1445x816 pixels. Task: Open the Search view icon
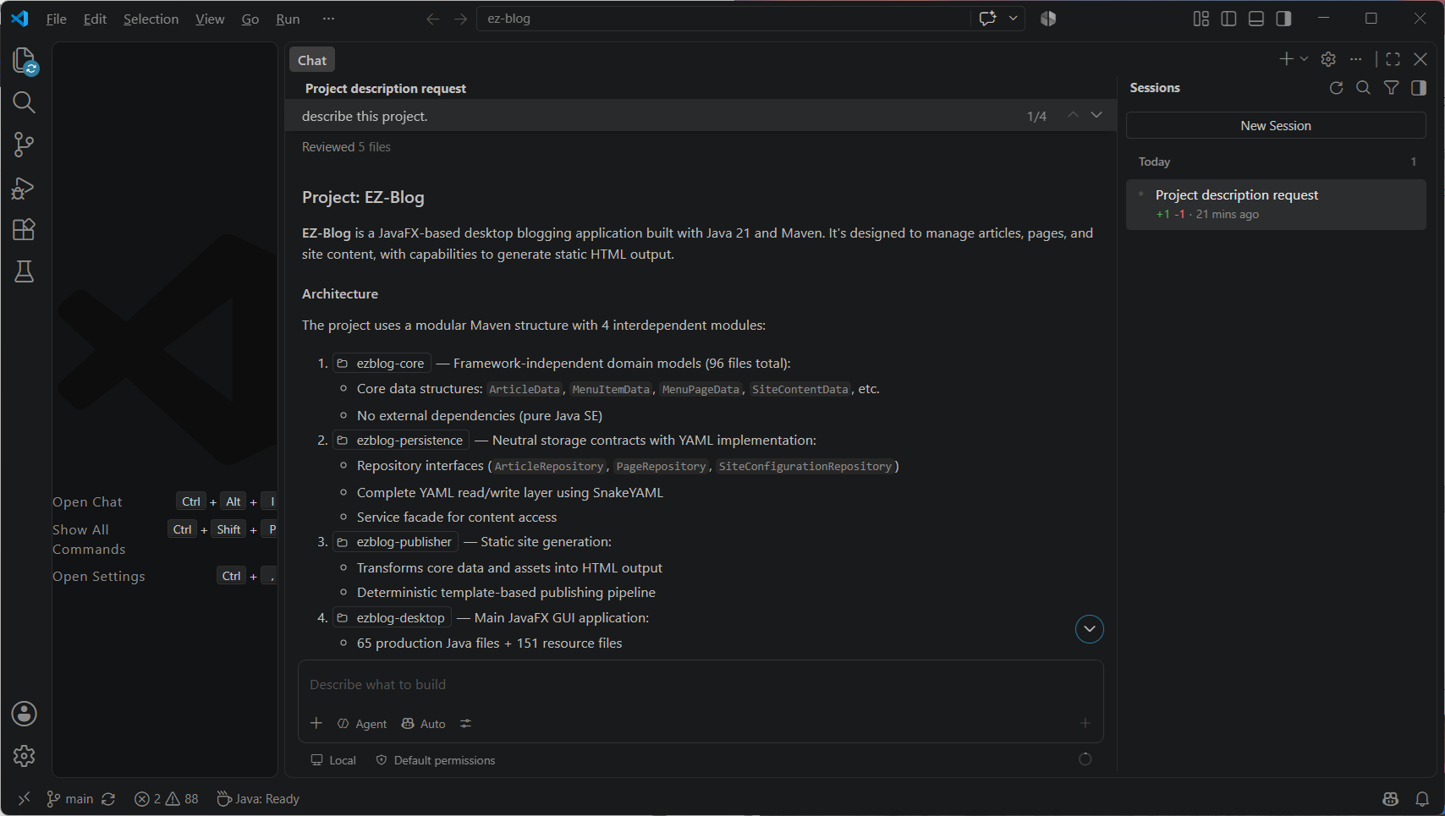25,103
